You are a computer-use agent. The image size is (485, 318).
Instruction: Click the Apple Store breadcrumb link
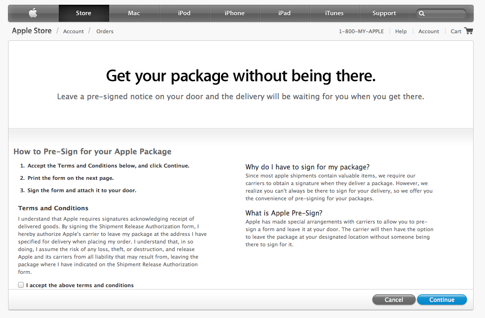[x=32, y=30]
